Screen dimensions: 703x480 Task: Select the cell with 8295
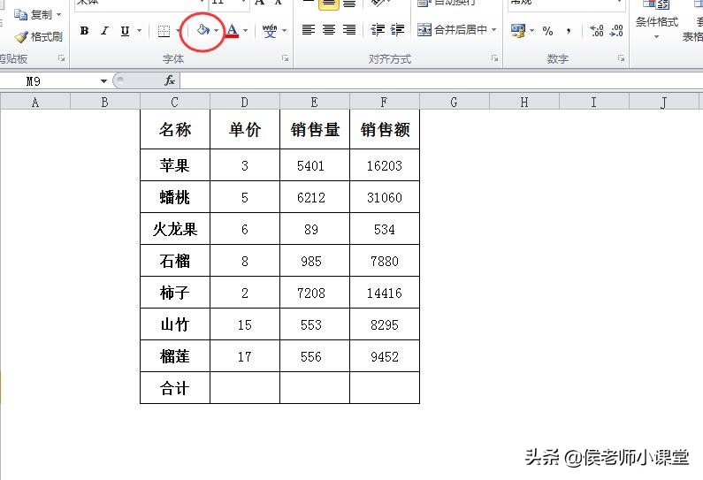tap(385, 324)
